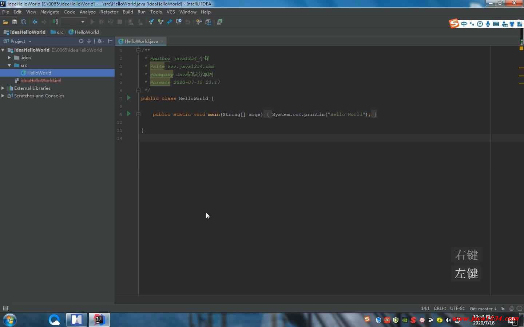The height and width of the screenshot is (327, 524).
Task: Click the volume speaker tray icon
Action: pyautogui.click(x=448, y=320)
